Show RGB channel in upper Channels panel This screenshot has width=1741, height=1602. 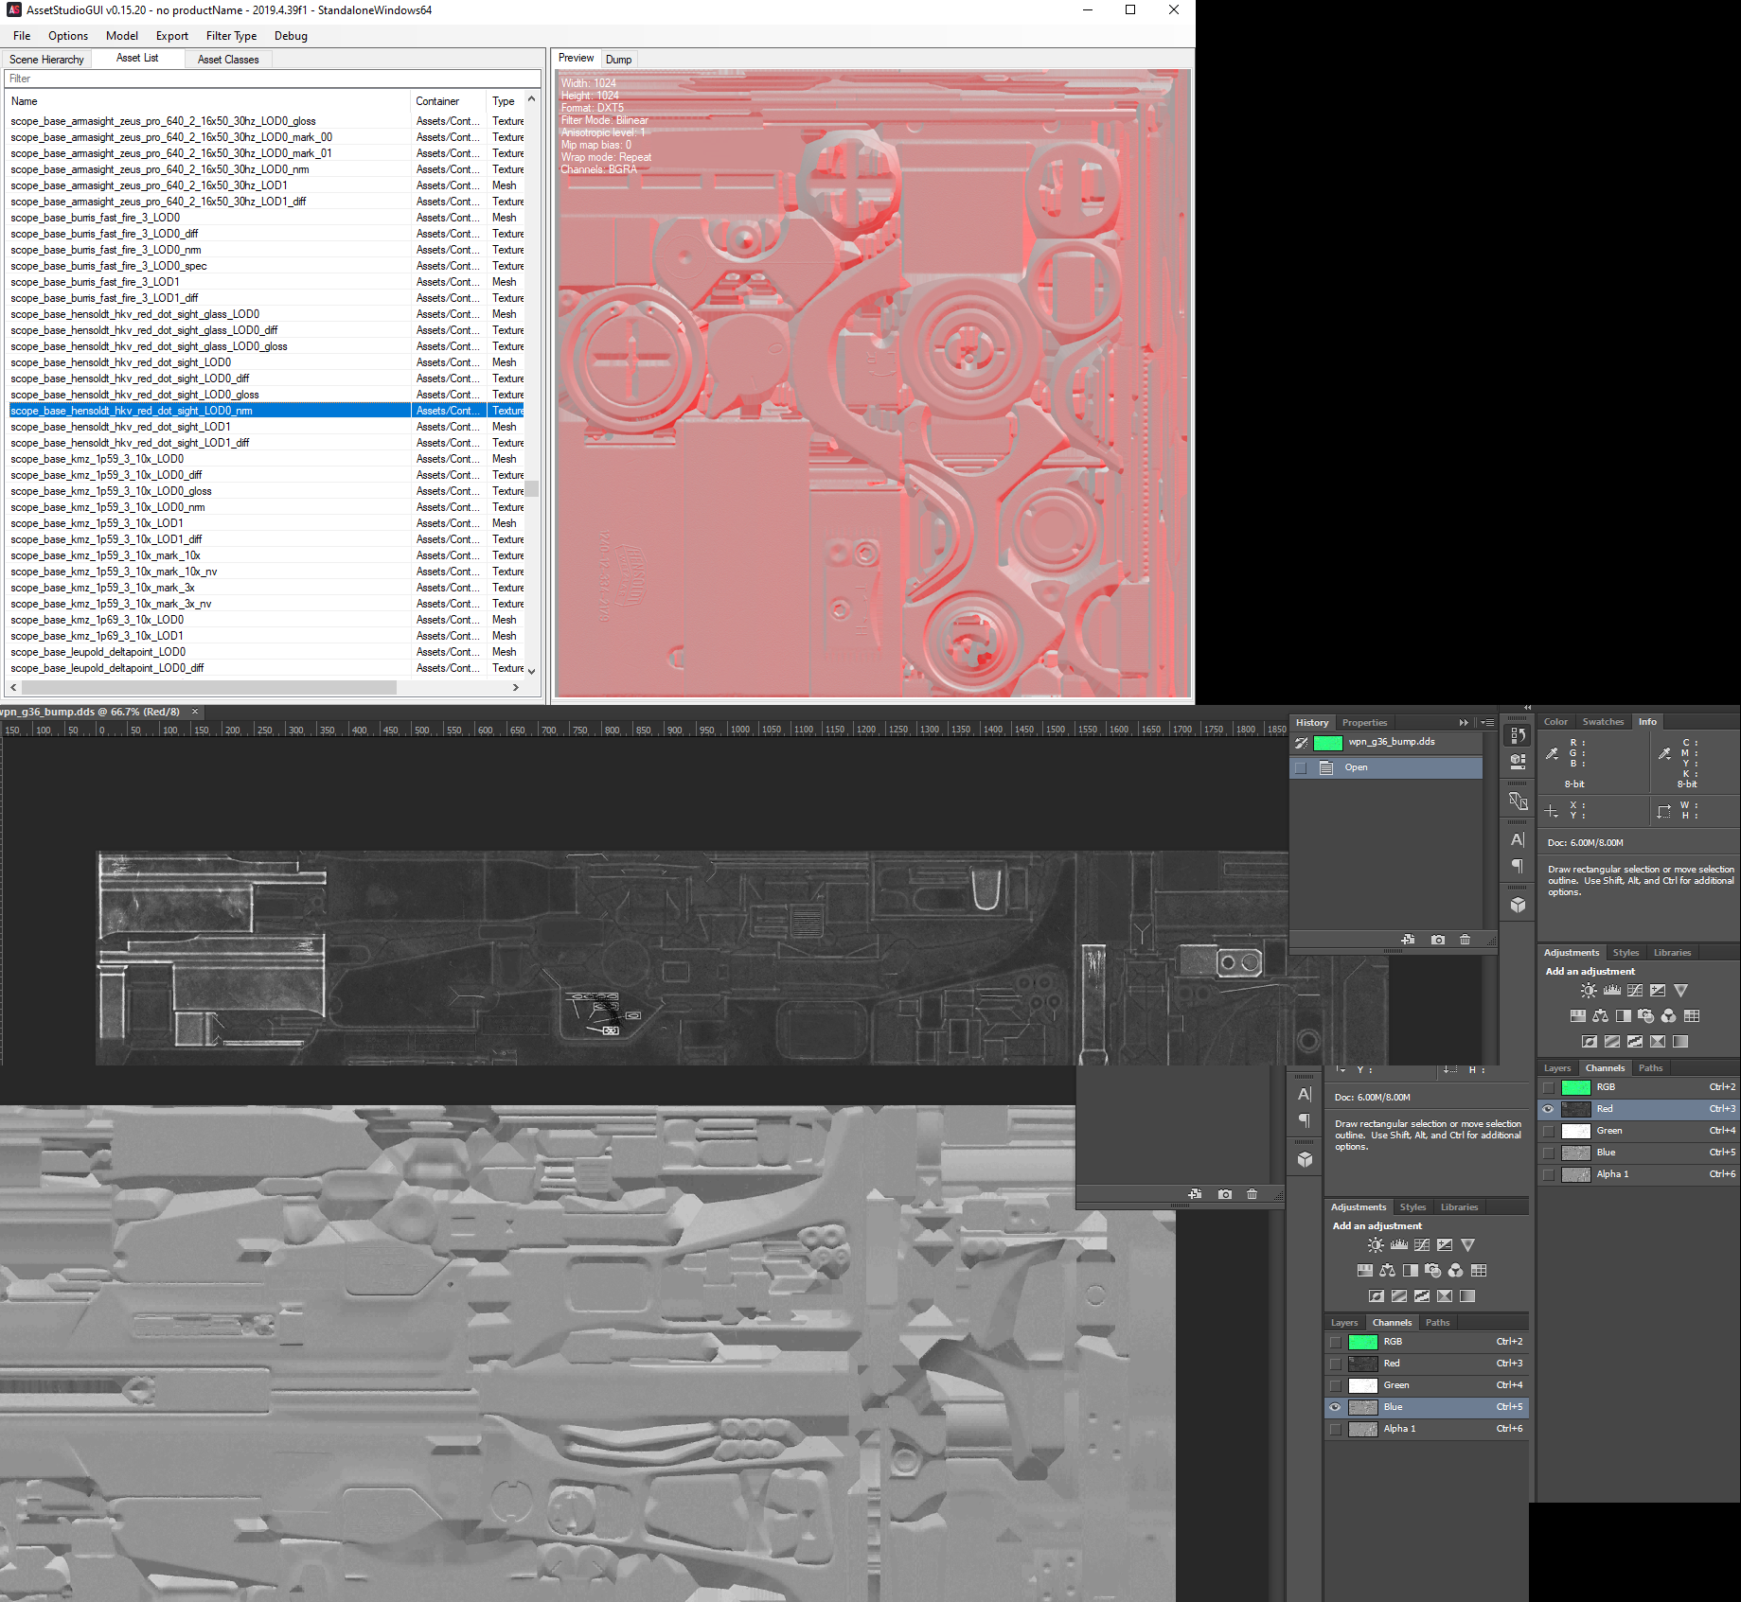click(1549, 1087)
